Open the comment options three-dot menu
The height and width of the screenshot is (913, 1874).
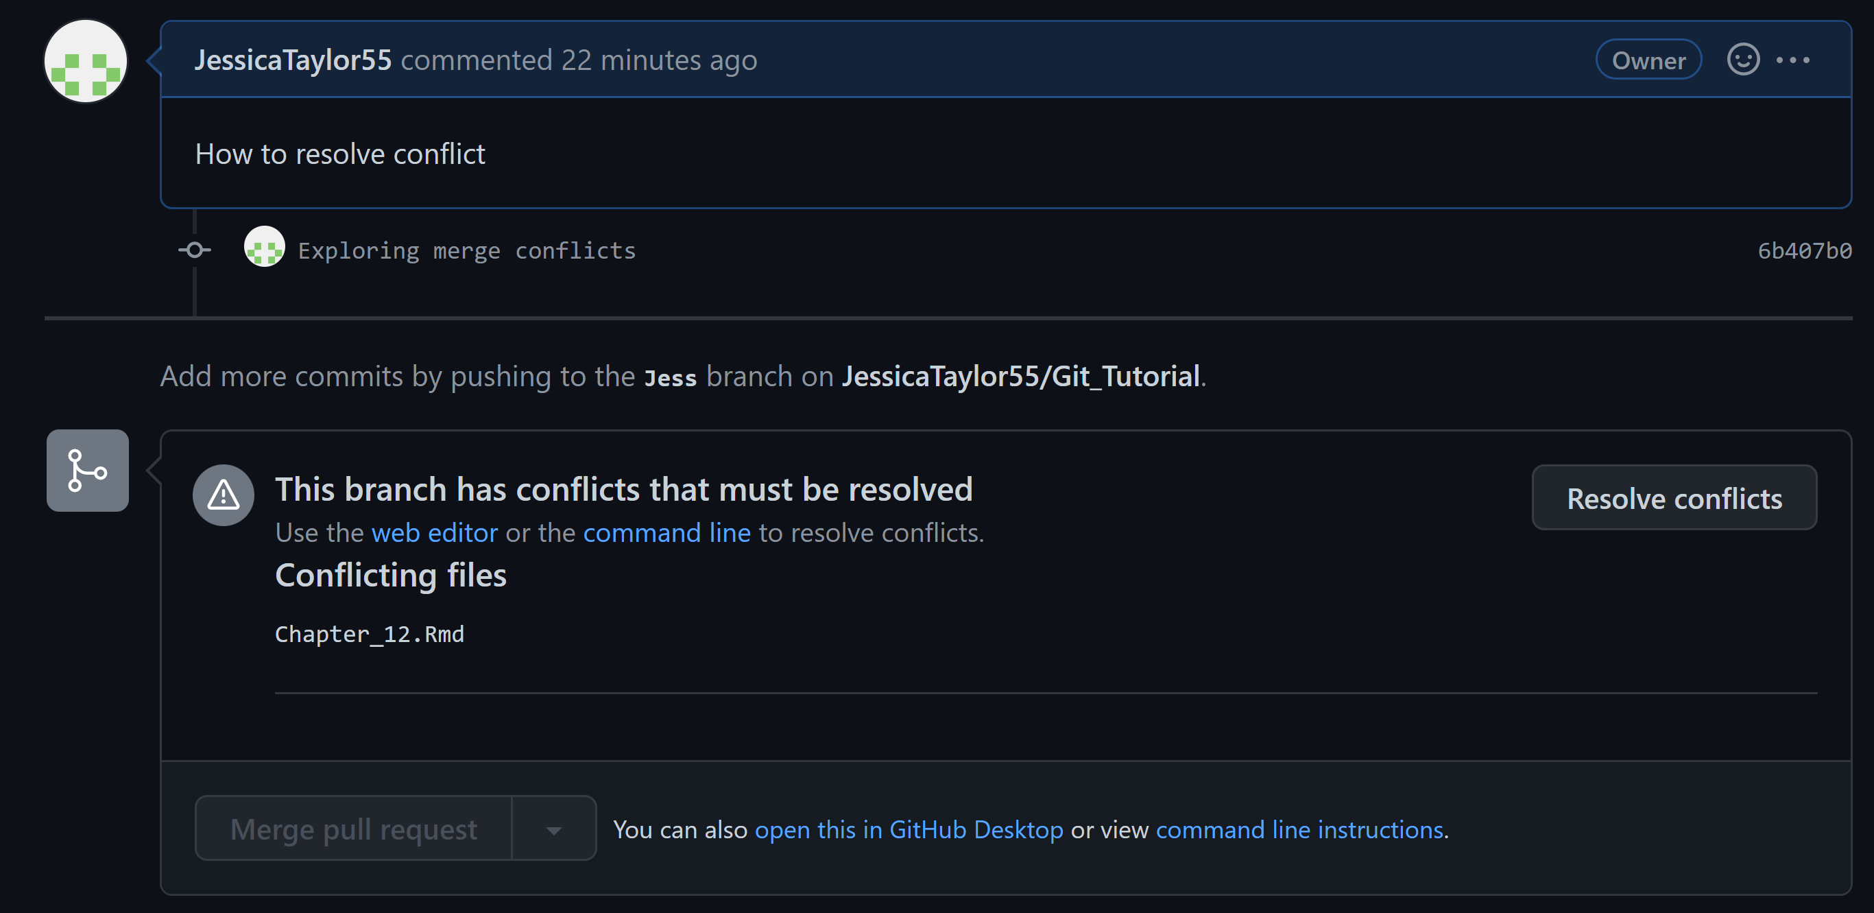(x=1792, y=60)
